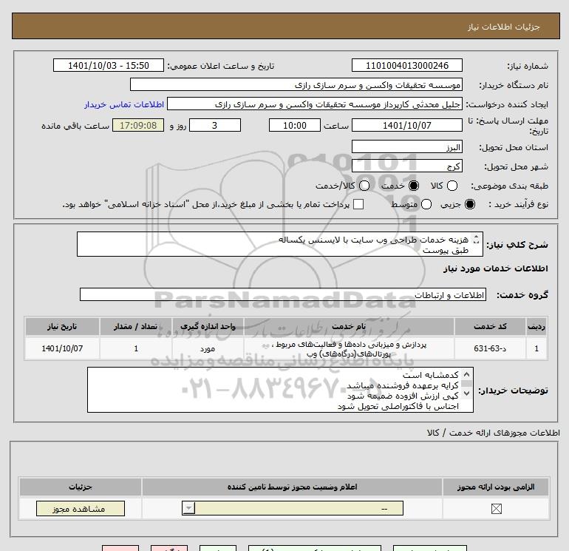Choose the جزیی purchase process option
Screen dimensions: 569x551
coord(470,204)
